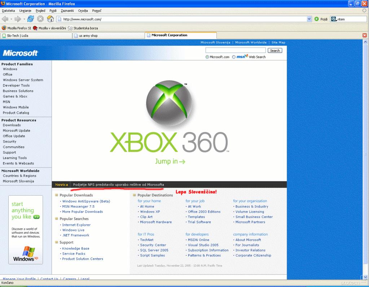Open the Urejanje menu
Image resolution: width=369 pixels, height=287 pixels.
[x=25, y=10]
